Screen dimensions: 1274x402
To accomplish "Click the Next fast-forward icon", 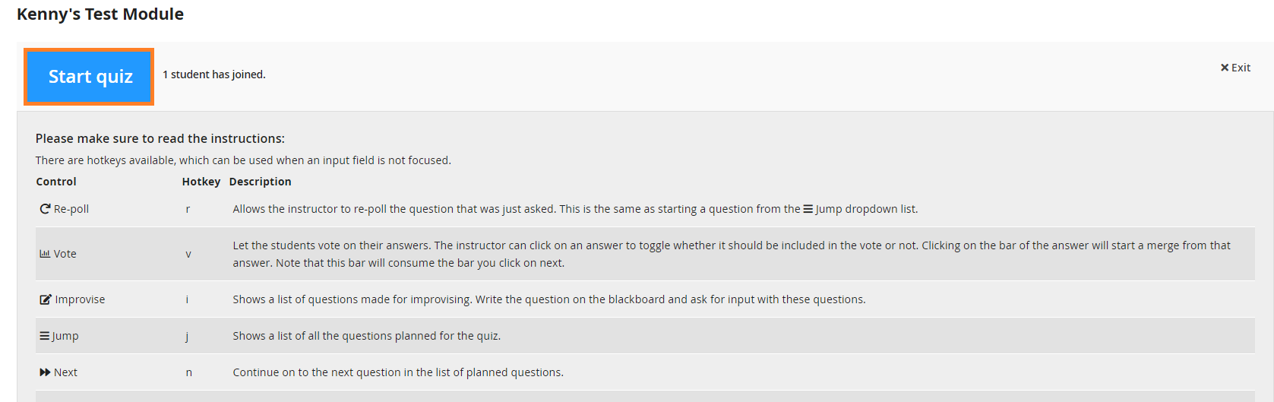I will [45, 372].
